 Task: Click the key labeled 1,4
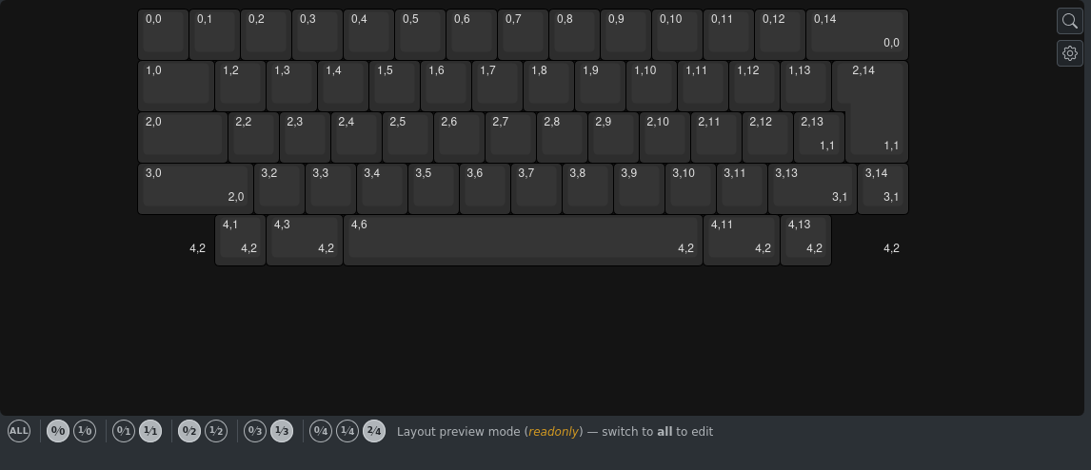(343, 86)
